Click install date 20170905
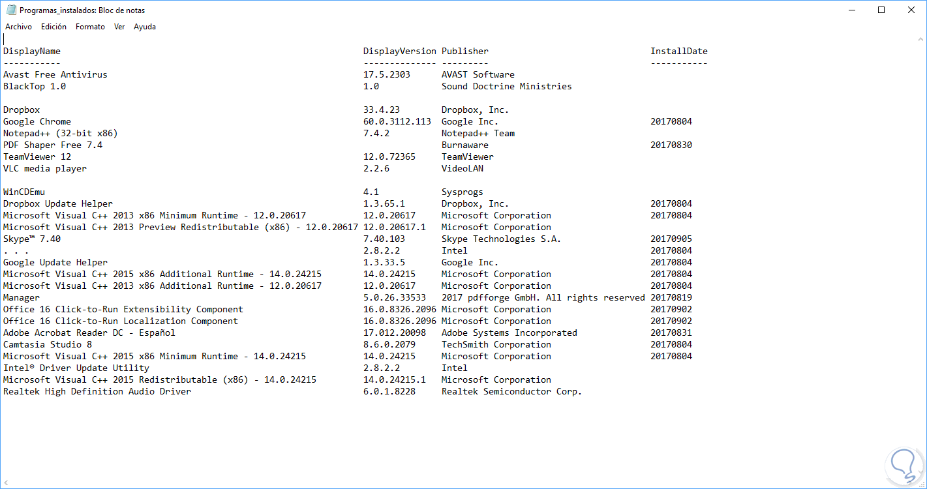This screenshot has width=927, height=489. click(x=671, y=239)
